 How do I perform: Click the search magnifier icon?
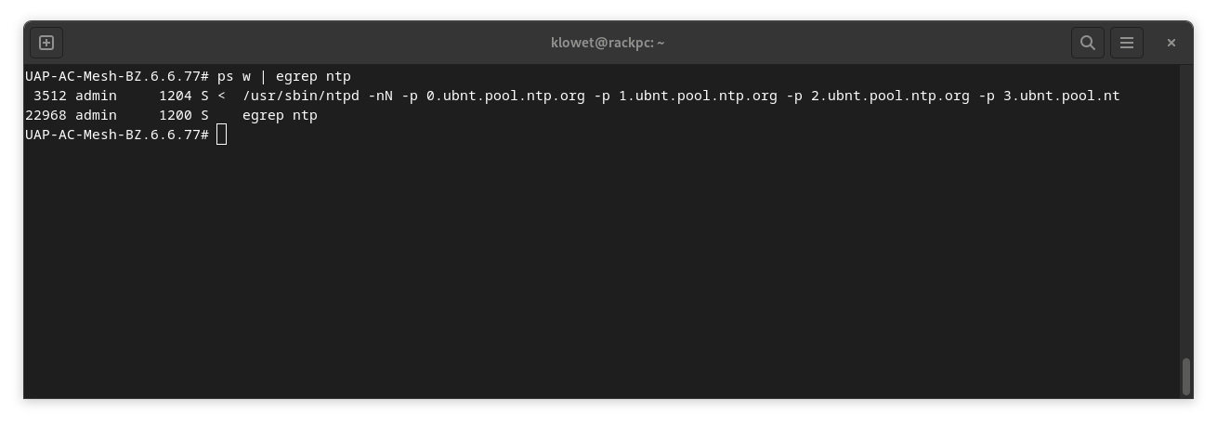pyautogui.click(x=1087, y=43)
